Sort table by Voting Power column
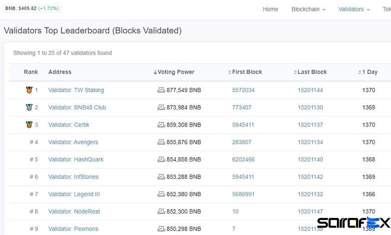391x235 pixels. pyautogui.click(x=174, y=72)
